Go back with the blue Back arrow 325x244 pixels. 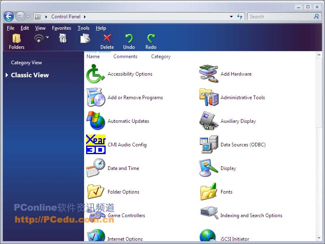pyautogui.click(x=9, y=16)
